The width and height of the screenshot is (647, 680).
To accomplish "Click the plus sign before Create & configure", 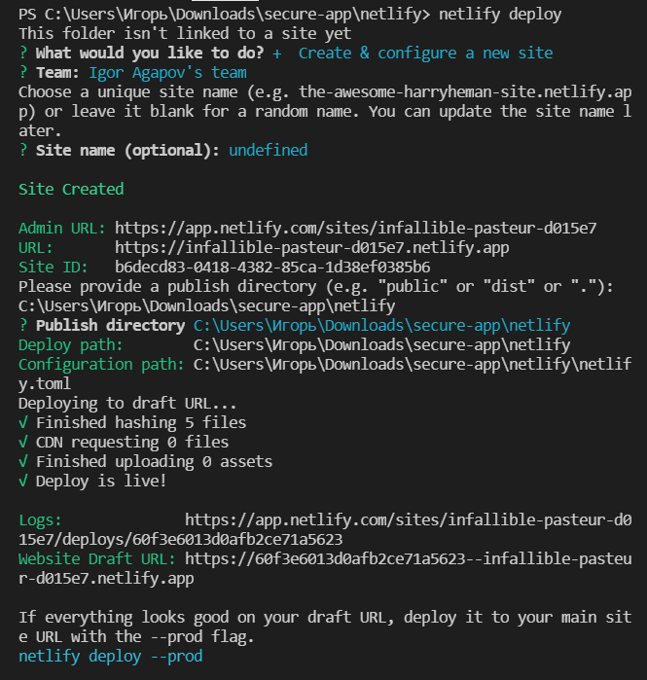I will 278,54.
